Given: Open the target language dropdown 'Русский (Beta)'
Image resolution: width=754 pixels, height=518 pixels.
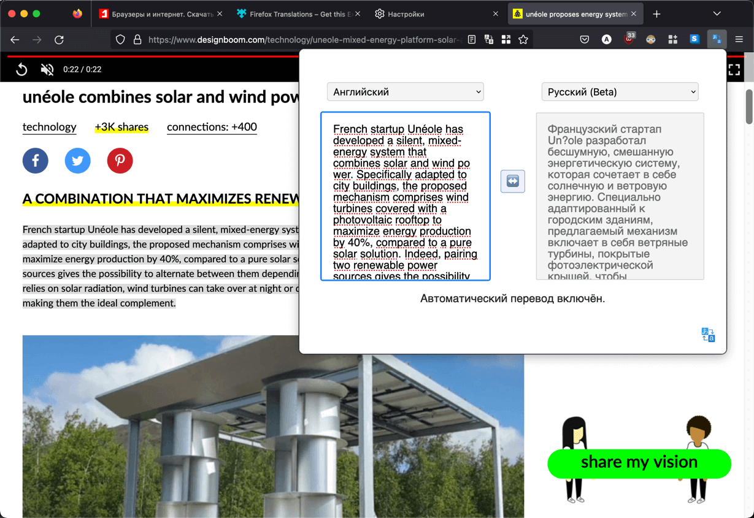Looking at the screenshot, I should coord(620,92).
